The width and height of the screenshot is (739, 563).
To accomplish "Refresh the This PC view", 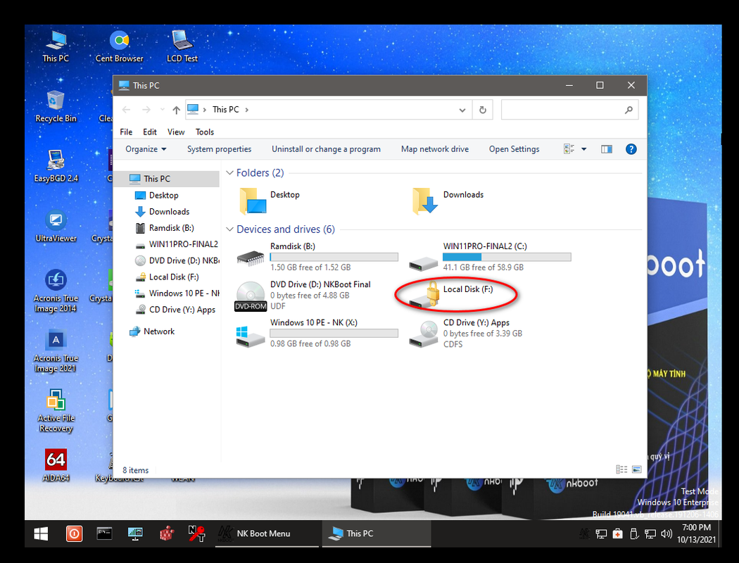I will point(483,110).
